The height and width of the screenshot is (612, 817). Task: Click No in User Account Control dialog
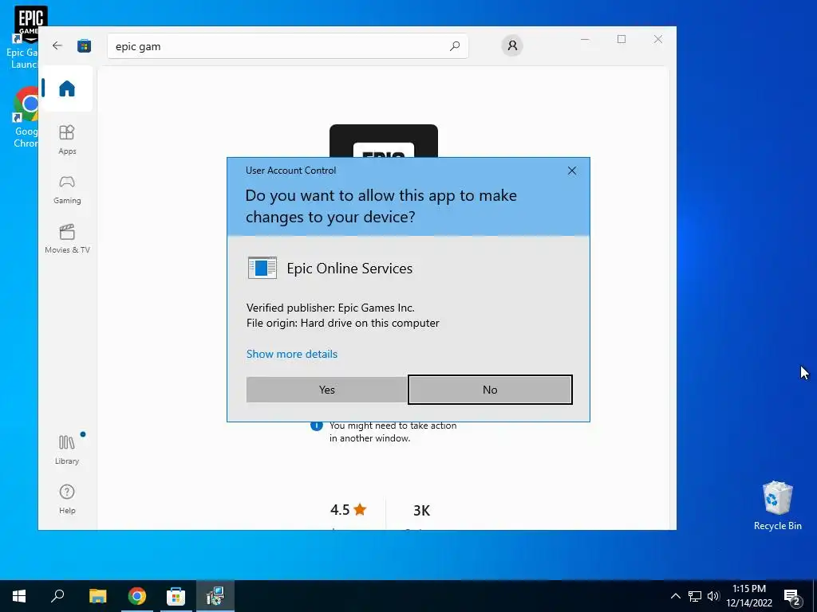[x=490, y=390]
